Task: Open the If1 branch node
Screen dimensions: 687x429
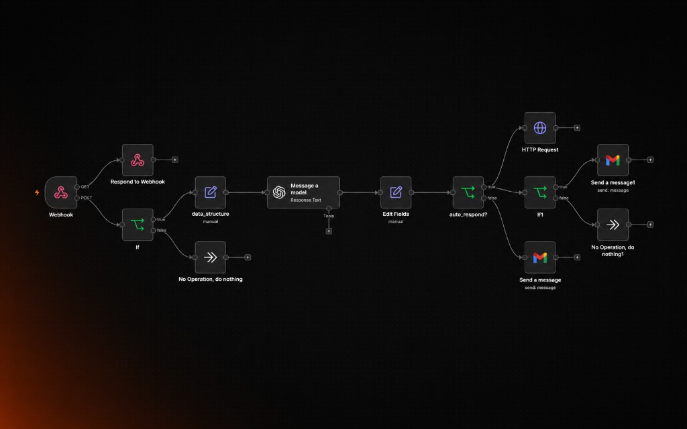Action: click(540, 192)
